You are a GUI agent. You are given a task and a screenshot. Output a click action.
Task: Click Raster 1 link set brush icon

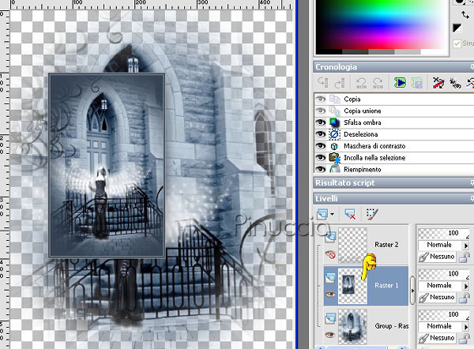423,298
